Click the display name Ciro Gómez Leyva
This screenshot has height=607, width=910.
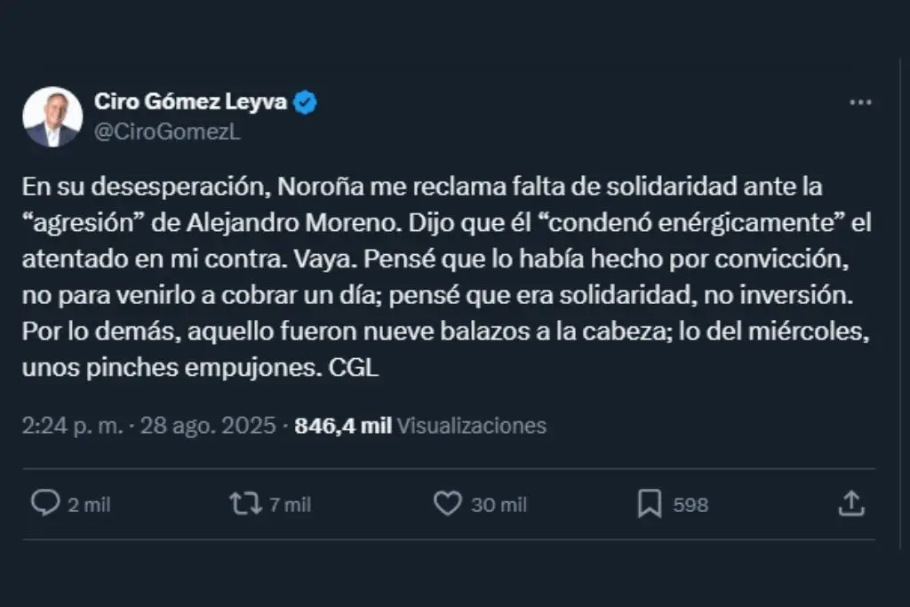pos(190,102)
